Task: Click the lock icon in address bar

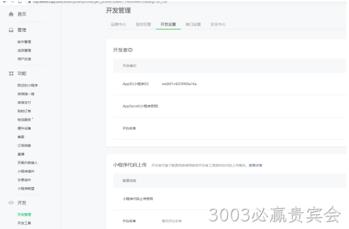Action: pos(29,2)
